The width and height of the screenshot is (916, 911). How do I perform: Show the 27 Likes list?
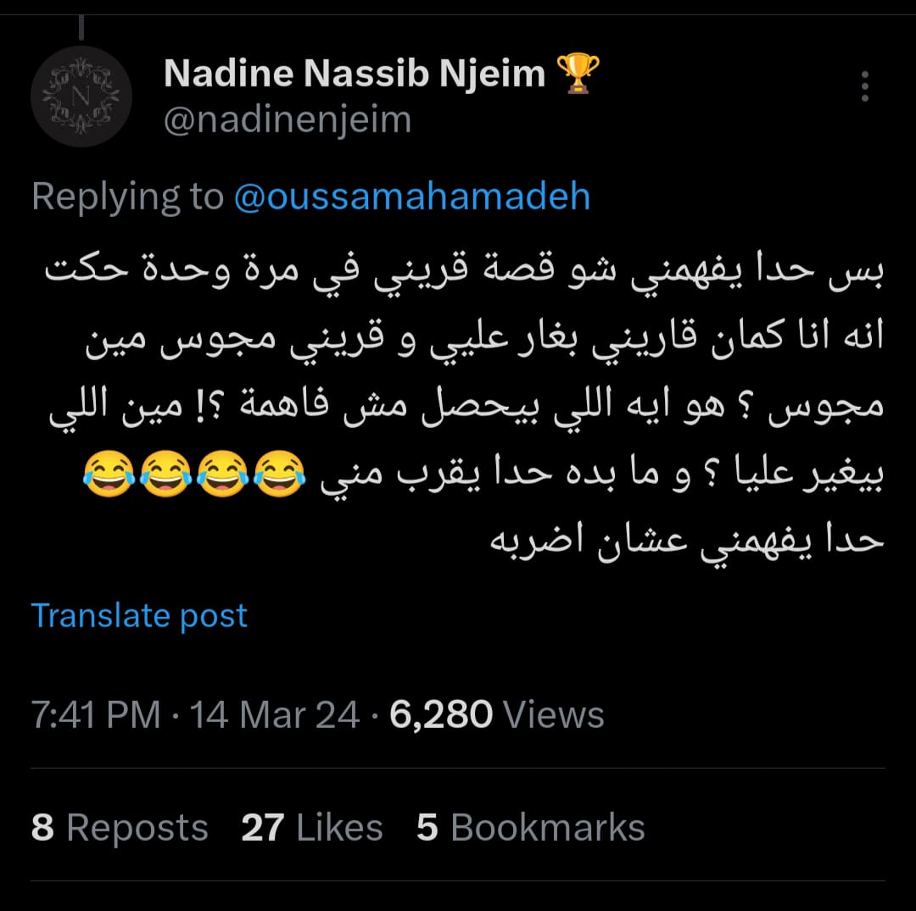point(311,828)
